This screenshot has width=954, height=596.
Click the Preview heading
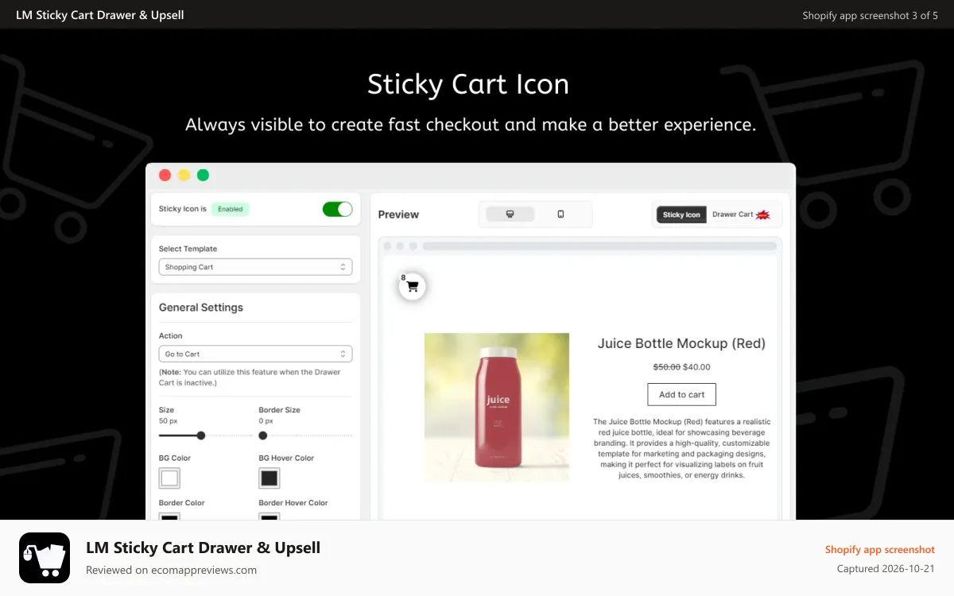(398, 215)
